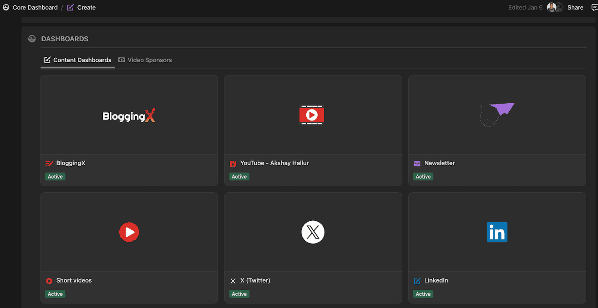Click the purple Create pencil icon
The height and width of the screenshot is (308, 598).
click(x=70, y=7)
